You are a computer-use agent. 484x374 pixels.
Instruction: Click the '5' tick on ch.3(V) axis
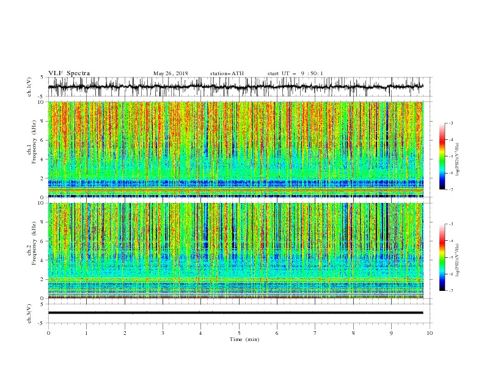coord(42,304)
